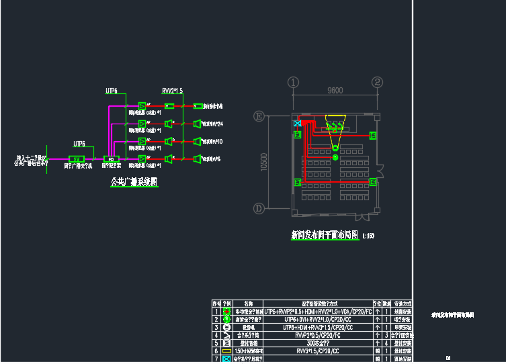
Task: Select the input source note left of the green arrow
Action: [x=31, y=161]
